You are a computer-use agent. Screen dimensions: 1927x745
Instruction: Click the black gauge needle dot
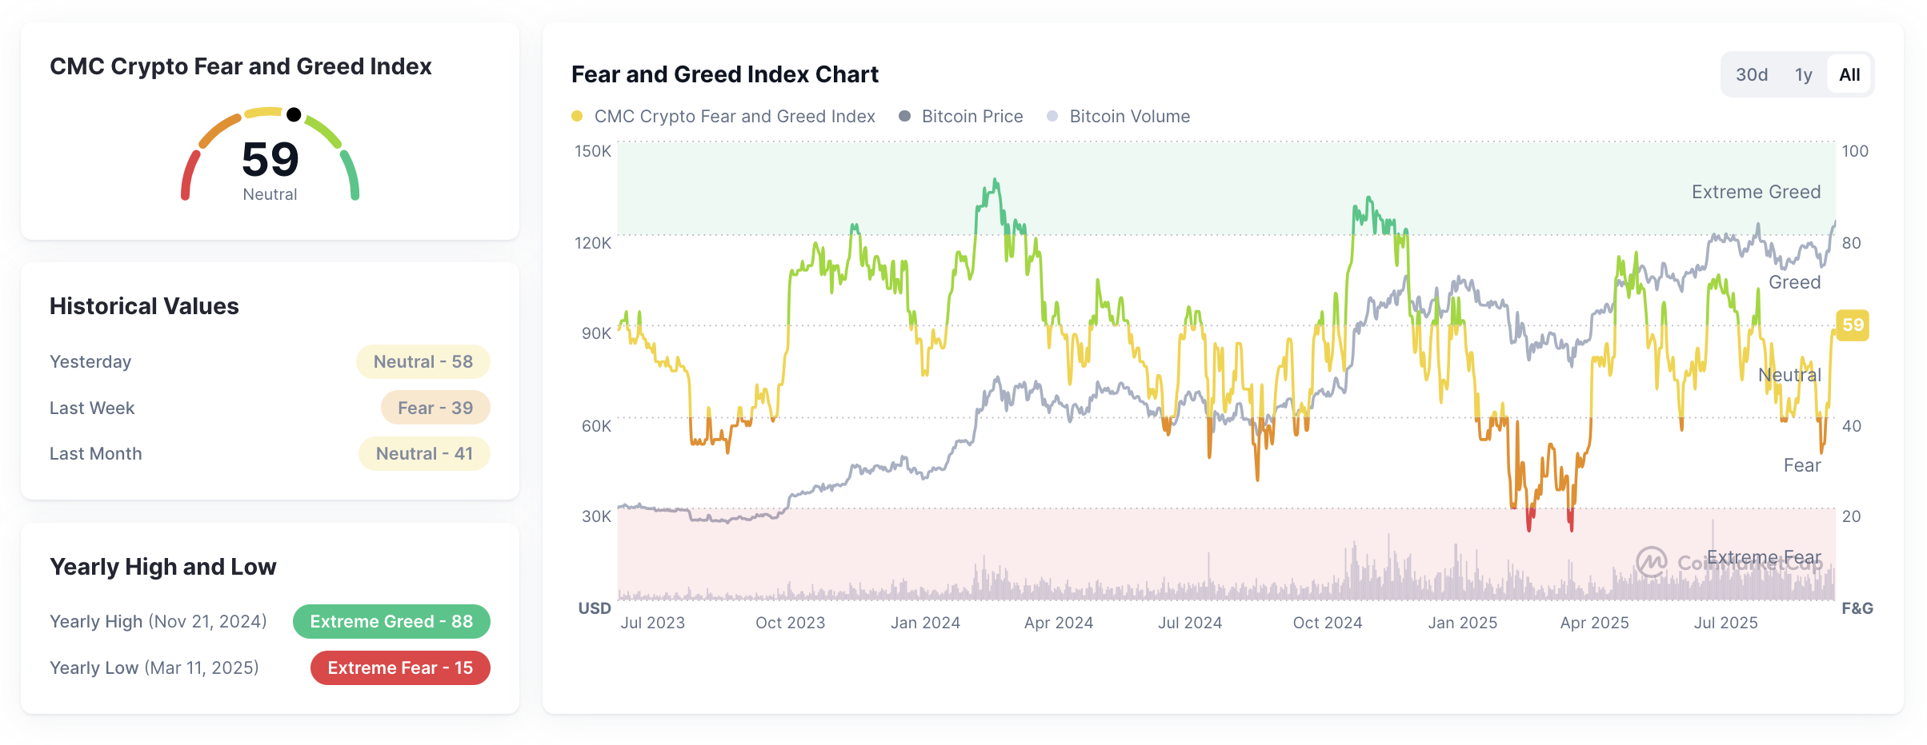point(294,115)
